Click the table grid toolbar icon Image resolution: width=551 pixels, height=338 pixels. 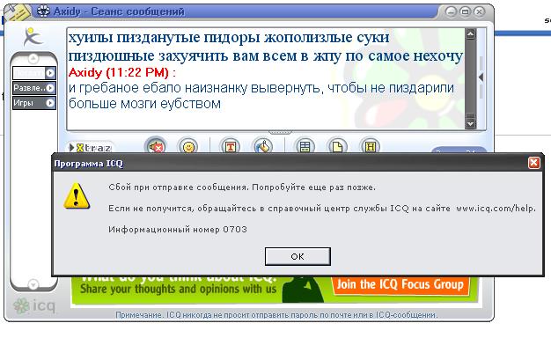[x=305, y=146]
